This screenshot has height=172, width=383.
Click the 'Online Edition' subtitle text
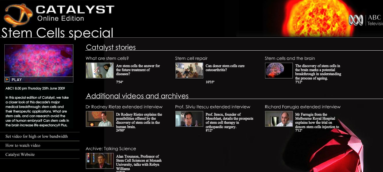click(x=61, y=18)
